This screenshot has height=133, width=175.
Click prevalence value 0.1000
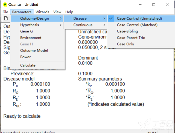[x=85, y=74]
